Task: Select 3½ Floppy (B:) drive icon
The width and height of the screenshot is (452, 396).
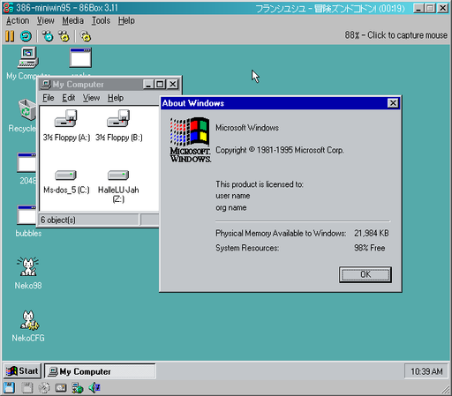Action: (118, 118)
